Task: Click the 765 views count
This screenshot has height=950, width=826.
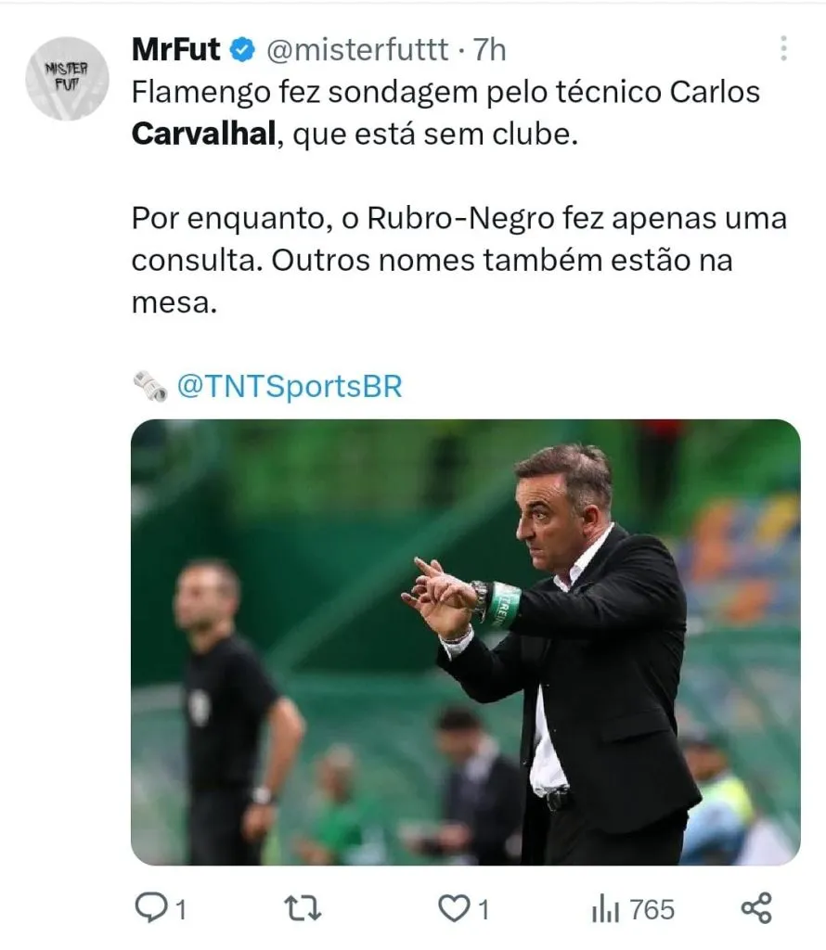Action: (x=652, y=909)
